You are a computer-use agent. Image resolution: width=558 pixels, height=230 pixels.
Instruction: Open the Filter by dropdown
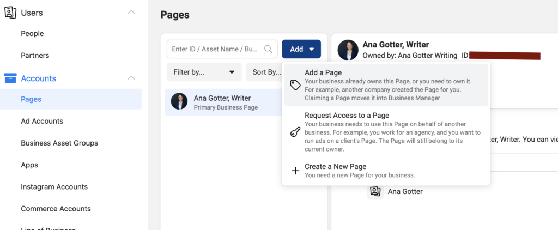pyautogui.click(x=203, y=72)
